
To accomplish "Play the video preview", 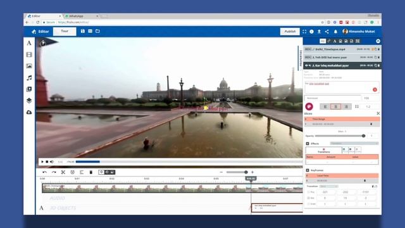I will point(42,162).
